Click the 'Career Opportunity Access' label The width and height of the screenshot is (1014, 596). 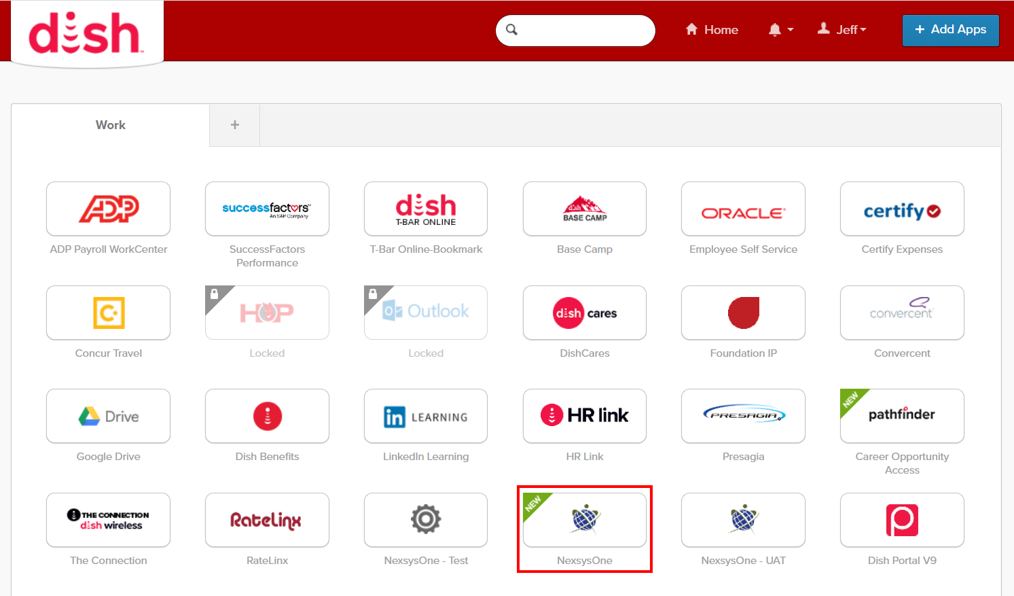tap(902, 463)
